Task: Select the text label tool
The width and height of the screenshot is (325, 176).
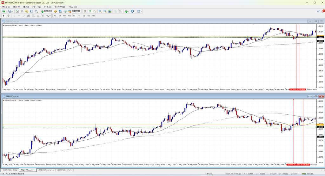Action: [38, 15]
